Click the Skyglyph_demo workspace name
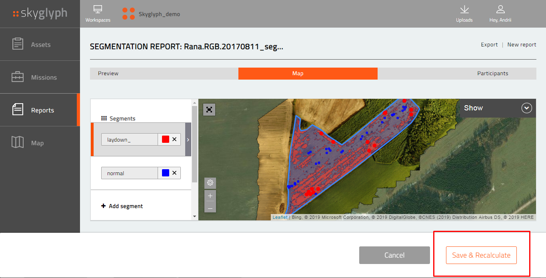The height and width of the screenshot is (278, 546). [159, 14]
